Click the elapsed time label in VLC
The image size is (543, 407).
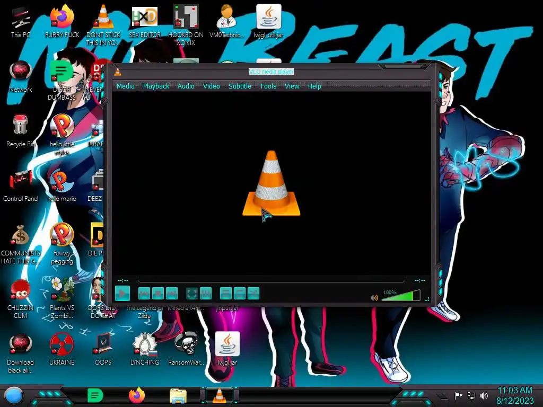(x=123, y=280)
